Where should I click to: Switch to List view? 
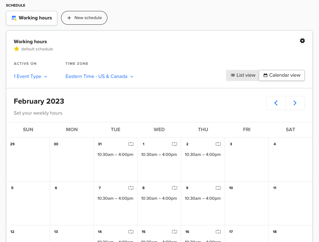(243, 75)
